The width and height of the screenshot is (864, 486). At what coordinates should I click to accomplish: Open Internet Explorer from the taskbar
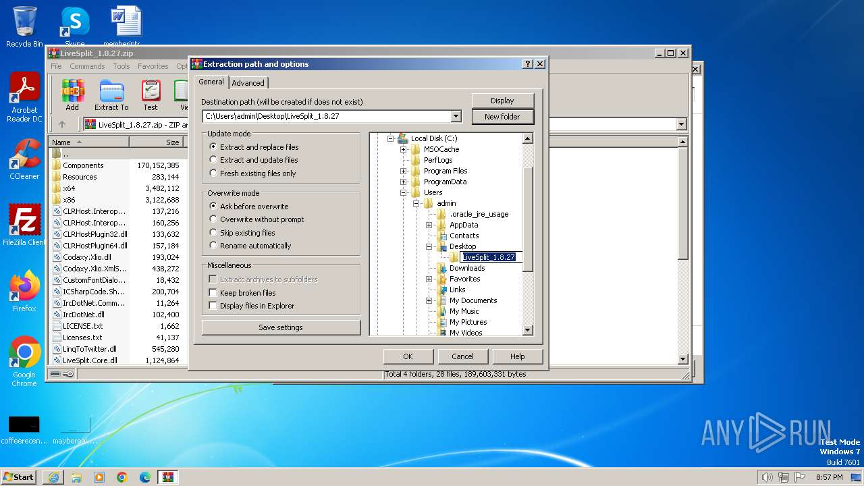(53, 477)
